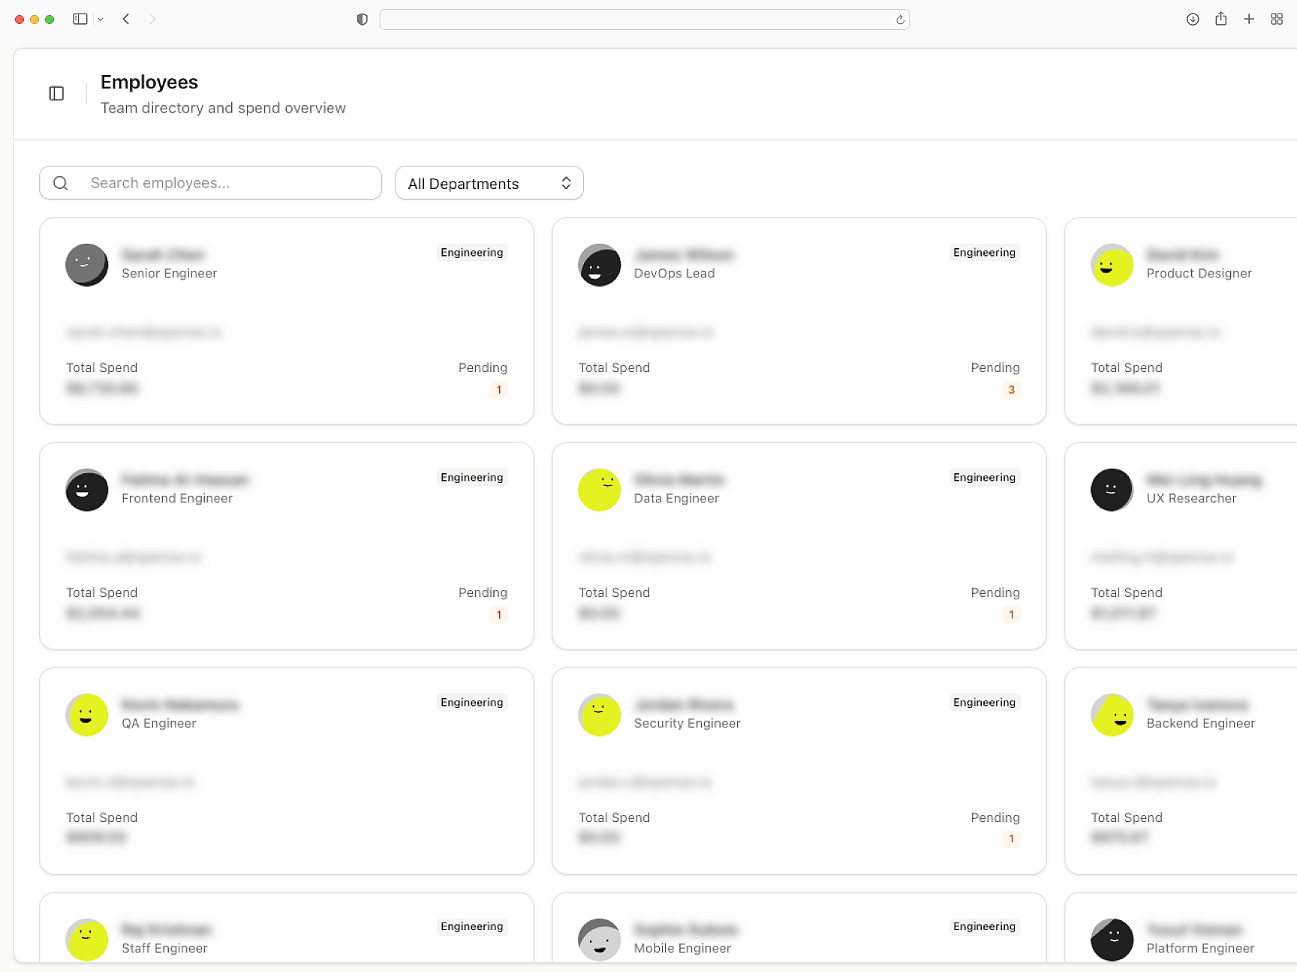The image size is (1297, 972).
Task: Open Safari's tab overview grid icon
Action: tap(1277, 19)
